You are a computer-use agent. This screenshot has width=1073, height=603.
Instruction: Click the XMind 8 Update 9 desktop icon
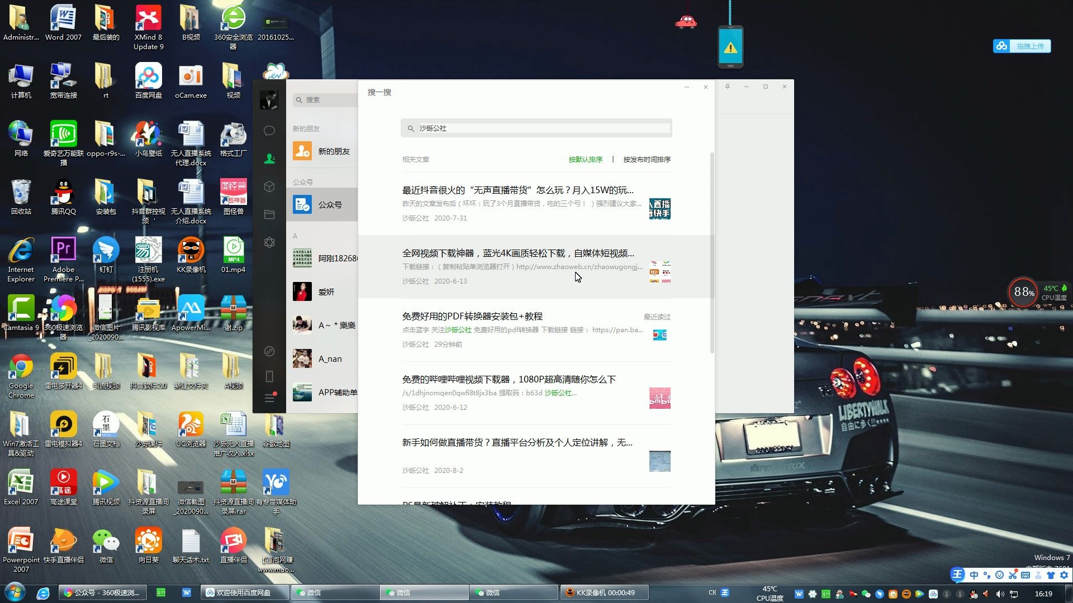149,28
